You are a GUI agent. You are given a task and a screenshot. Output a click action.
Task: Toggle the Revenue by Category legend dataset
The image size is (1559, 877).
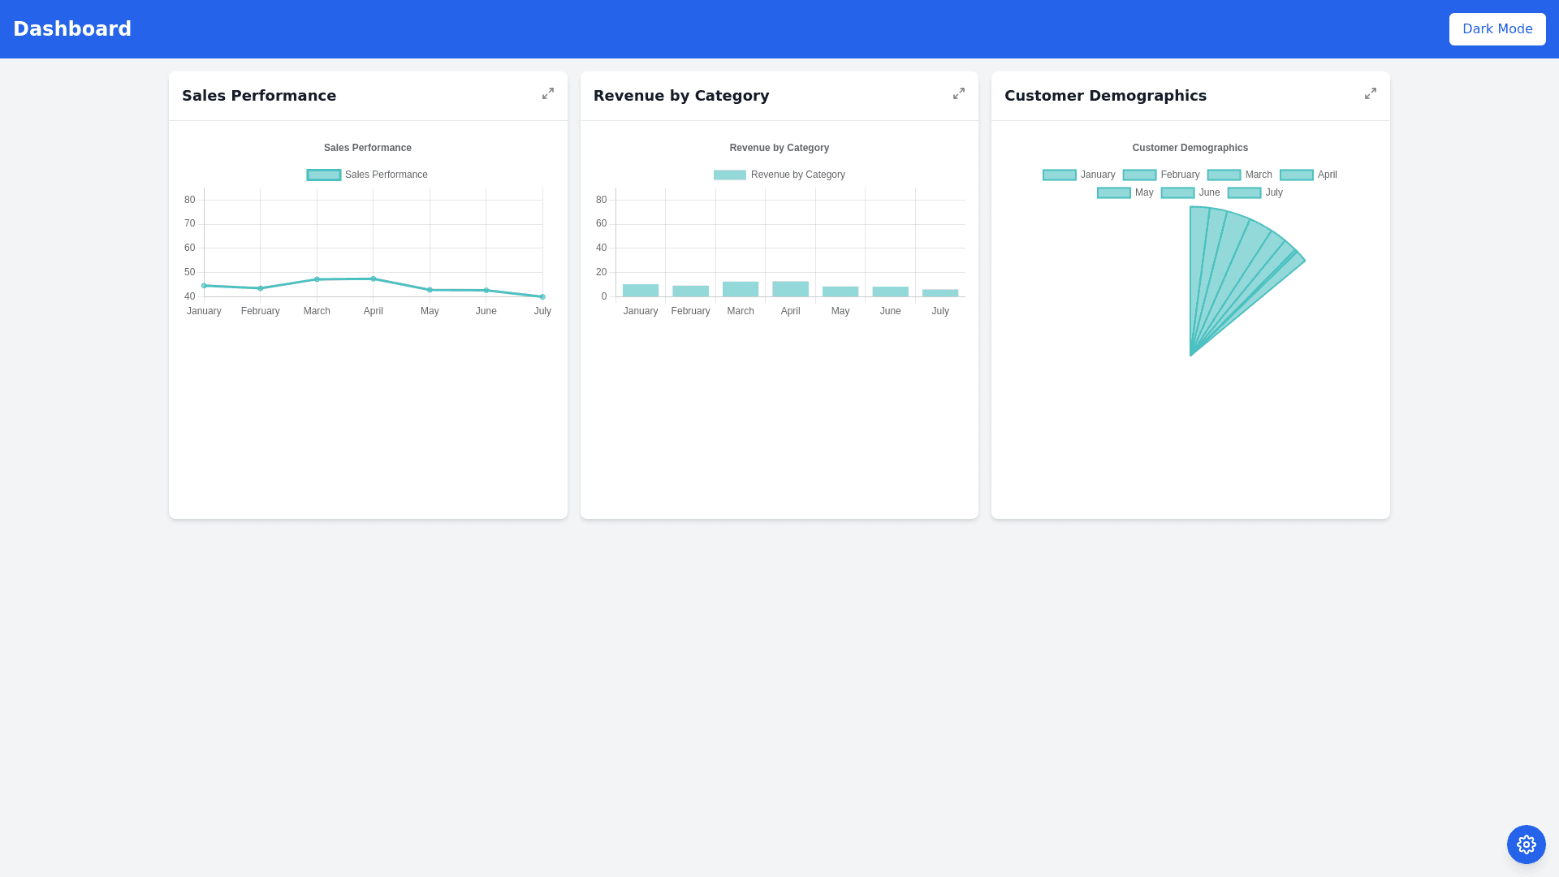click(729, 175)
